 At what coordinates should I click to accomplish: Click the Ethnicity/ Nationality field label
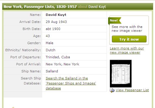pos(23,50)
